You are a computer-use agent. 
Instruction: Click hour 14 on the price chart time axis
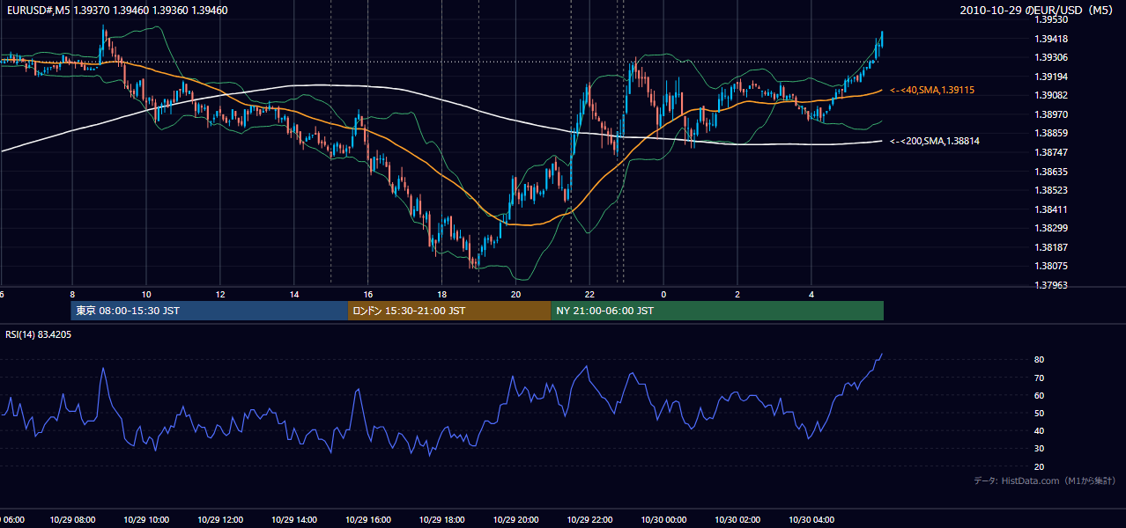(x=293, y=295)
